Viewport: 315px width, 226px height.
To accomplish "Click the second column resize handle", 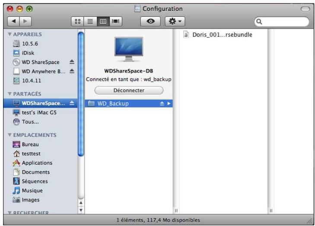I will click(x=271, y=210).
